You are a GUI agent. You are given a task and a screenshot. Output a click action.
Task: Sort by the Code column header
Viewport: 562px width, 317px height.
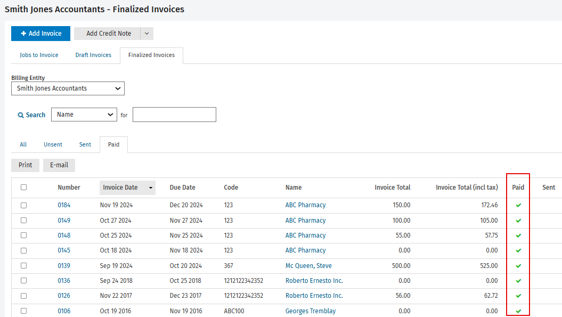point(231,188)
